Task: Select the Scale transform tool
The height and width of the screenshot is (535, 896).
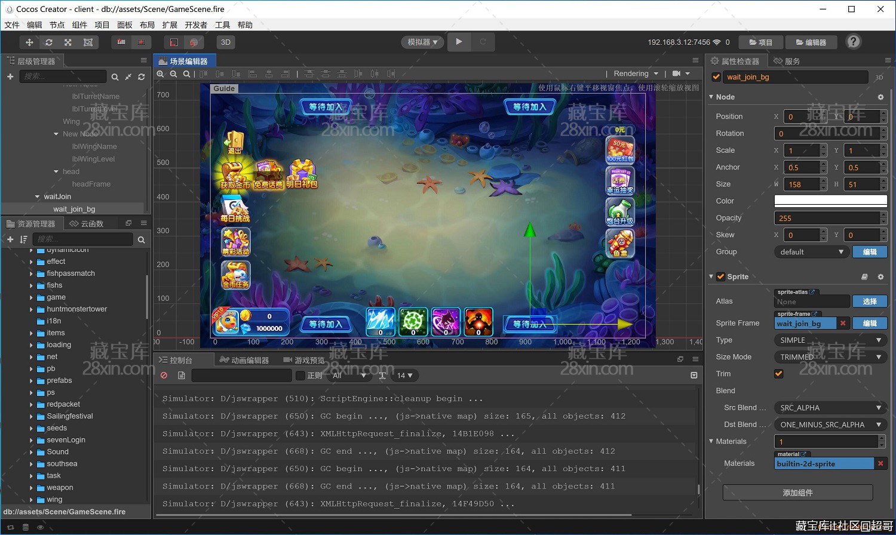Action: tap(68, 42)
